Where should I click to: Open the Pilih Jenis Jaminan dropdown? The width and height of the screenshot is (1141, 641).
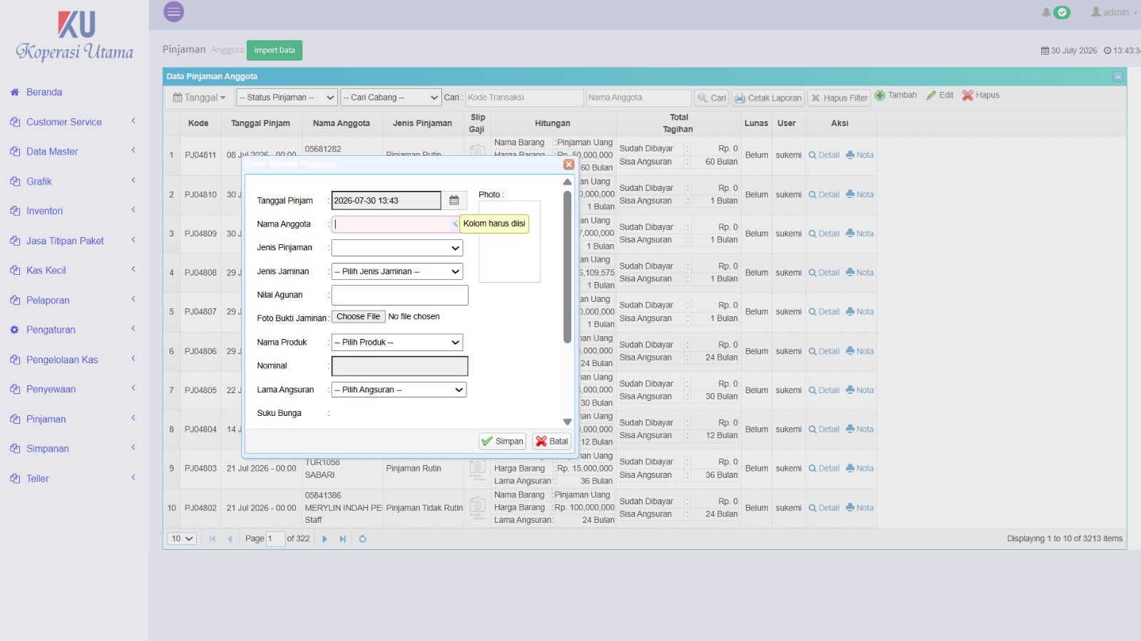tap(397, 271)
